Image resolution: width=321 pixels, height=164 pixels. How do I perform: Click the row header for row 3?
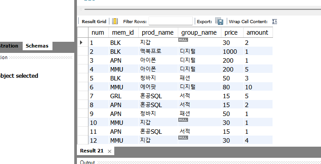[x=83, y=60]
